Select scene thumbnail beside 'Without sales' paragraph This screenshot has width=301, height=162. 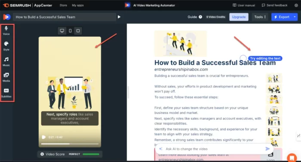(274, 89)
